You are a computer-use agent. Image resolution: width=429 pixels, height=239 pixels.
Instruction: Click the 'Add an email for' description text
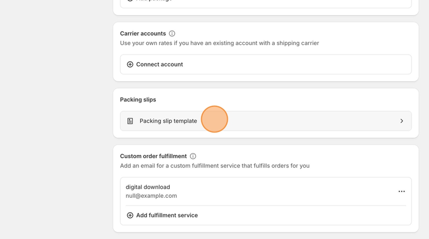pos(214,165)
